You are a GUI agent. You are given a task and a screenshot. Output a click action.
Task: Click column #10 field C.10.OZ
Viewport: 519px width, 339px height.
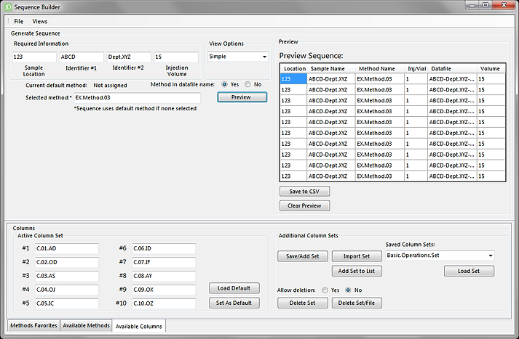click(x=164, y=303)
